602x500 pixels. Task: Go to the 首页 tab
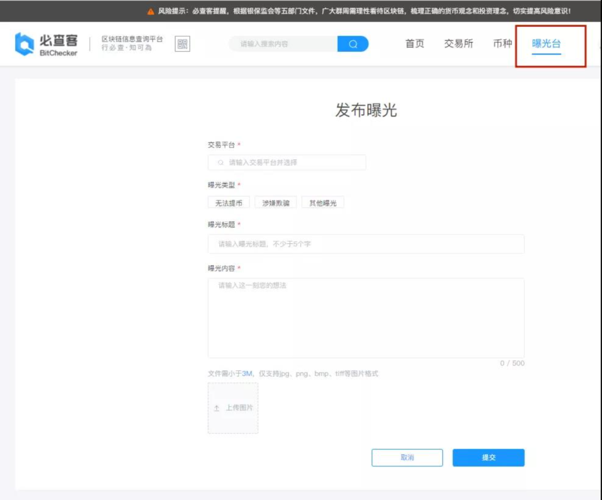pyautogui.click(x=415, y=43)
